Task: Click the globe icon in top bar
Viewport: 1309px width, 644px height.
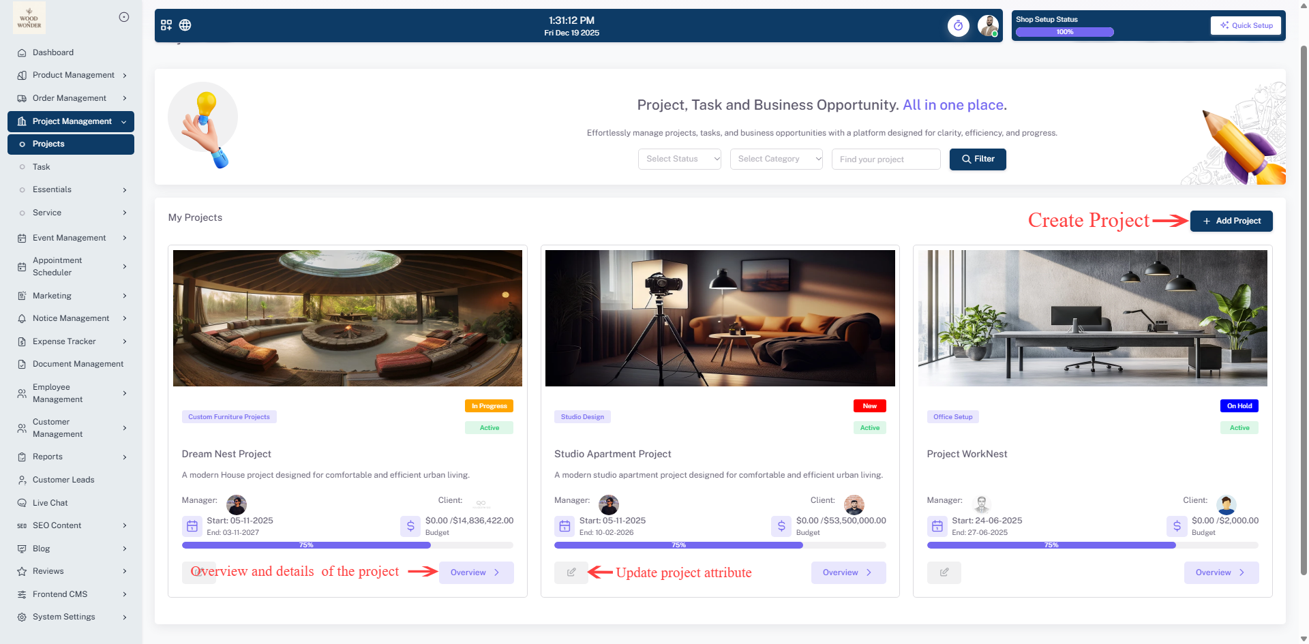Action: point(185,25)
